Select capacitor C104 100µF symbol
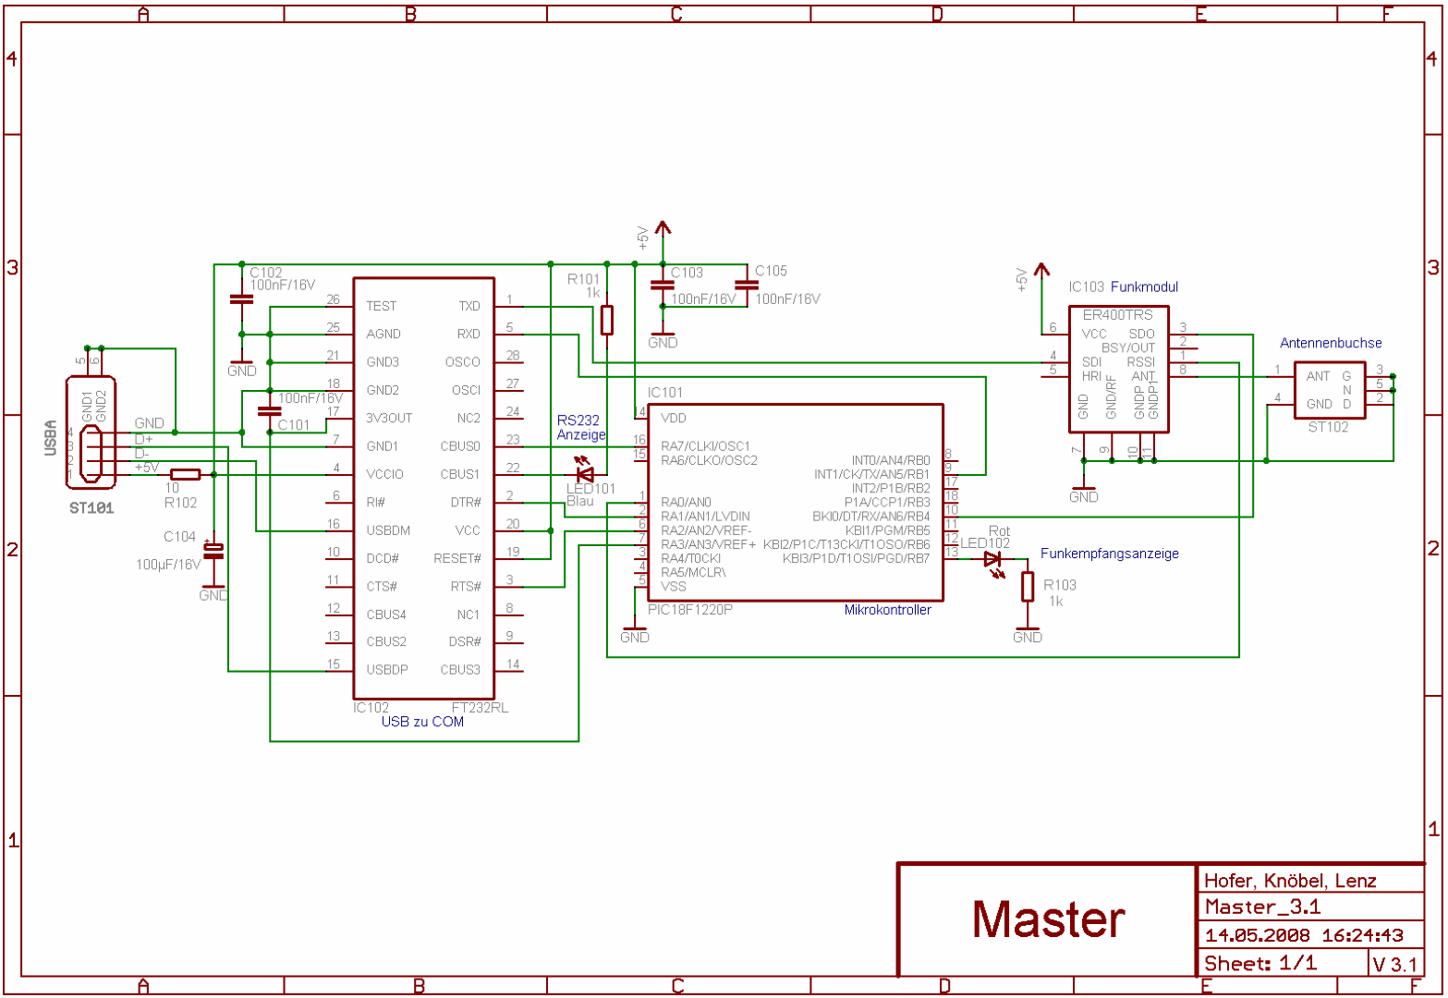The height and width of the screenshot is (998, 1448). pyautogui.click(x=213, y=551)
